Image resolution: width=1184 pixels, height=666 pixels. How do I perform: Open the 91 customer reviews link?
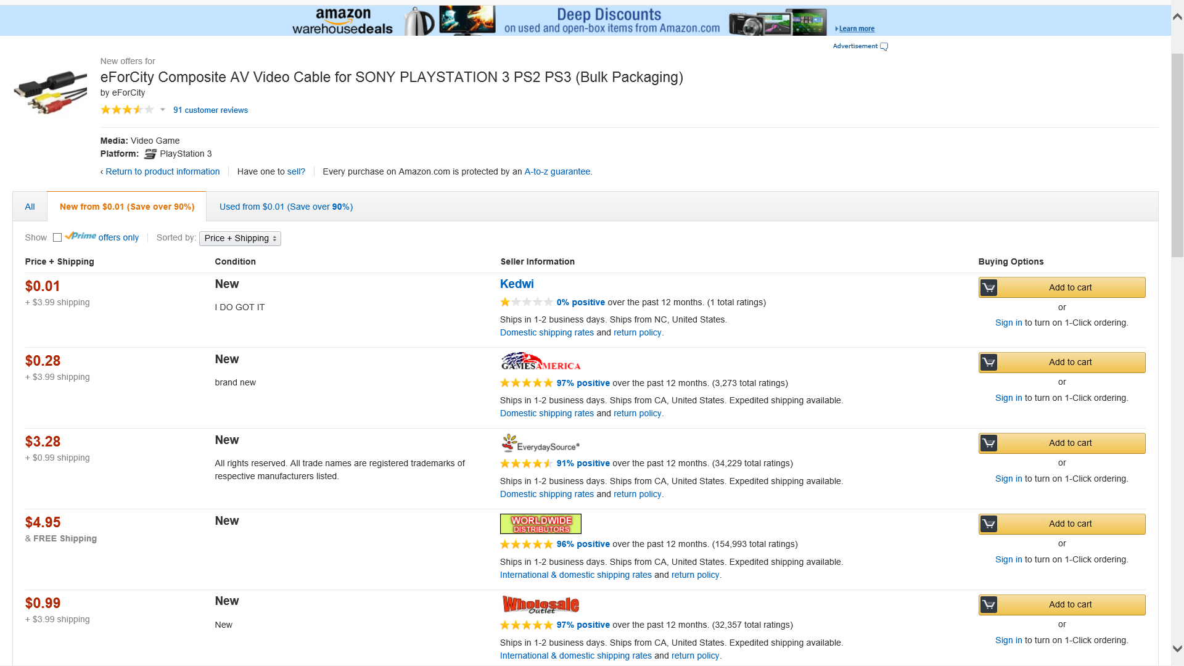(210, 110)
